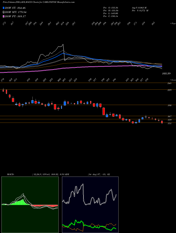
Task: Click the white ADX line peak
Action: point(83,184)
